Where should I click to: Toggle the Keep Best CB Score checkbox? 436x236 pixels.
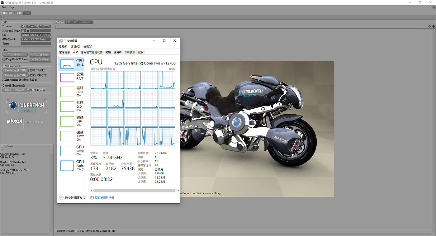pyautogui.click(x=4, y=59)
